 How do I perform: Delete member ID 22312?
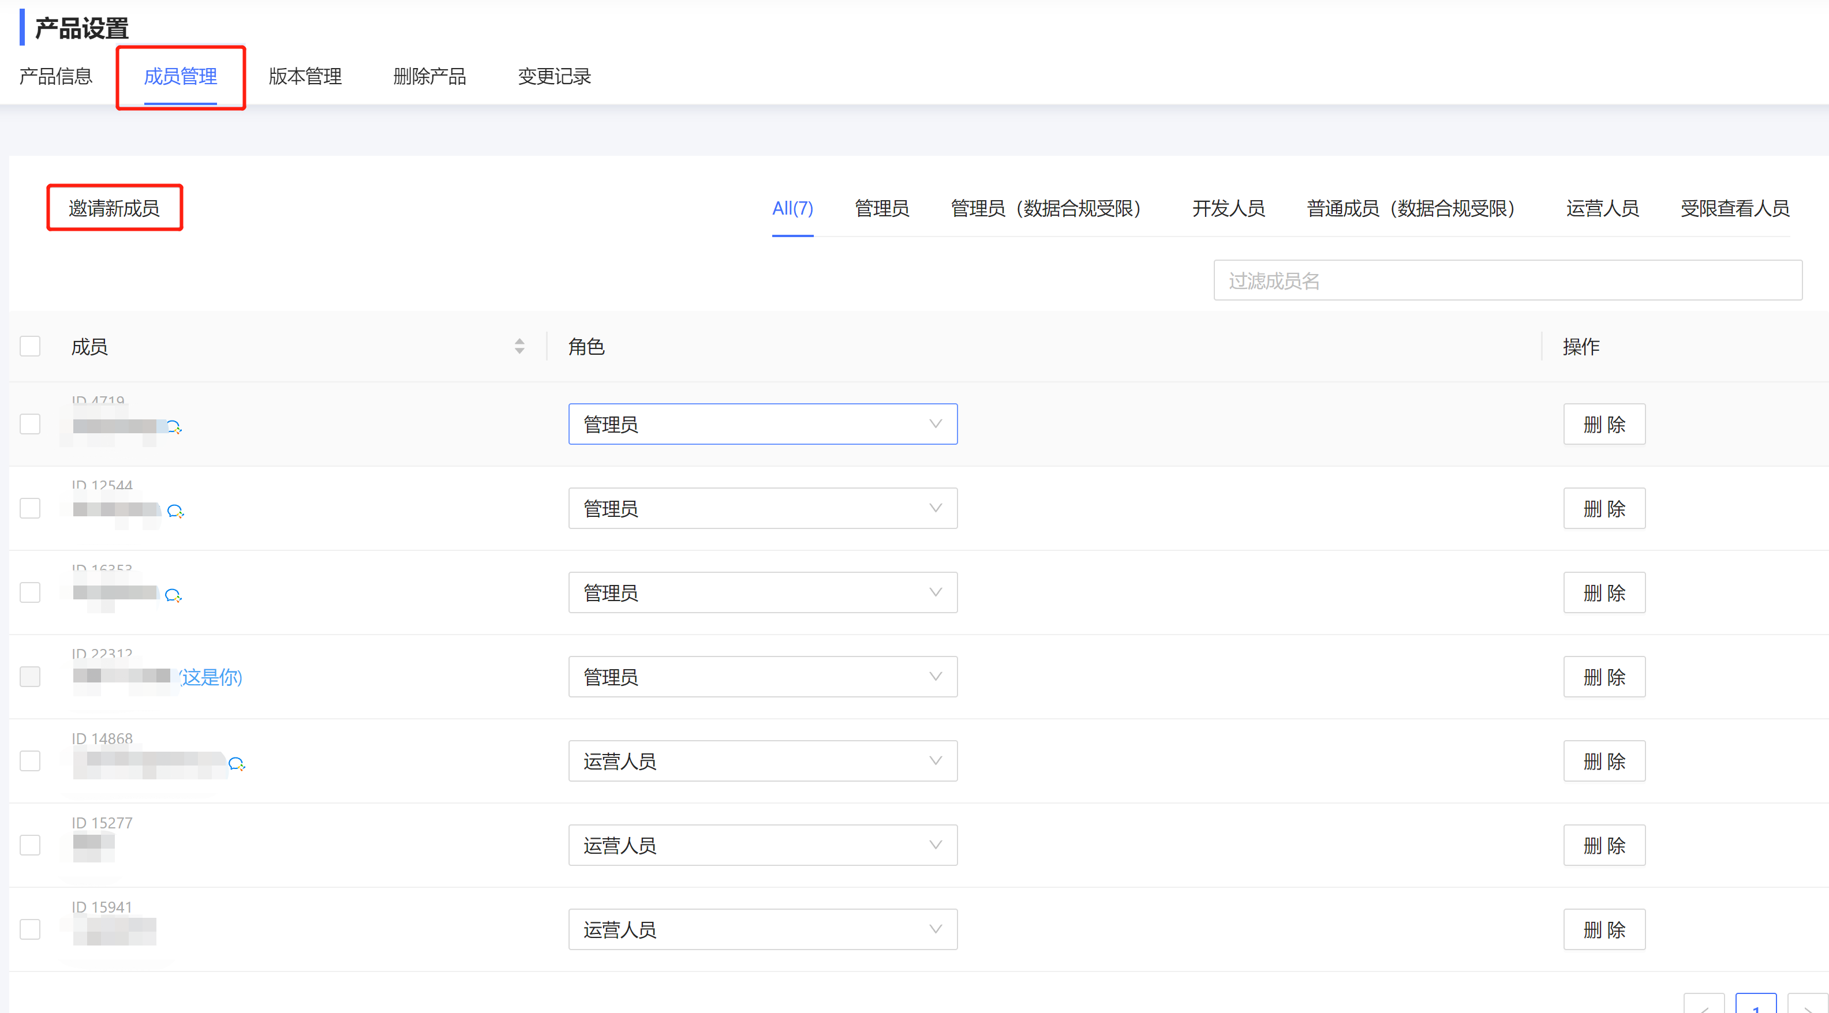(1604, 677)
